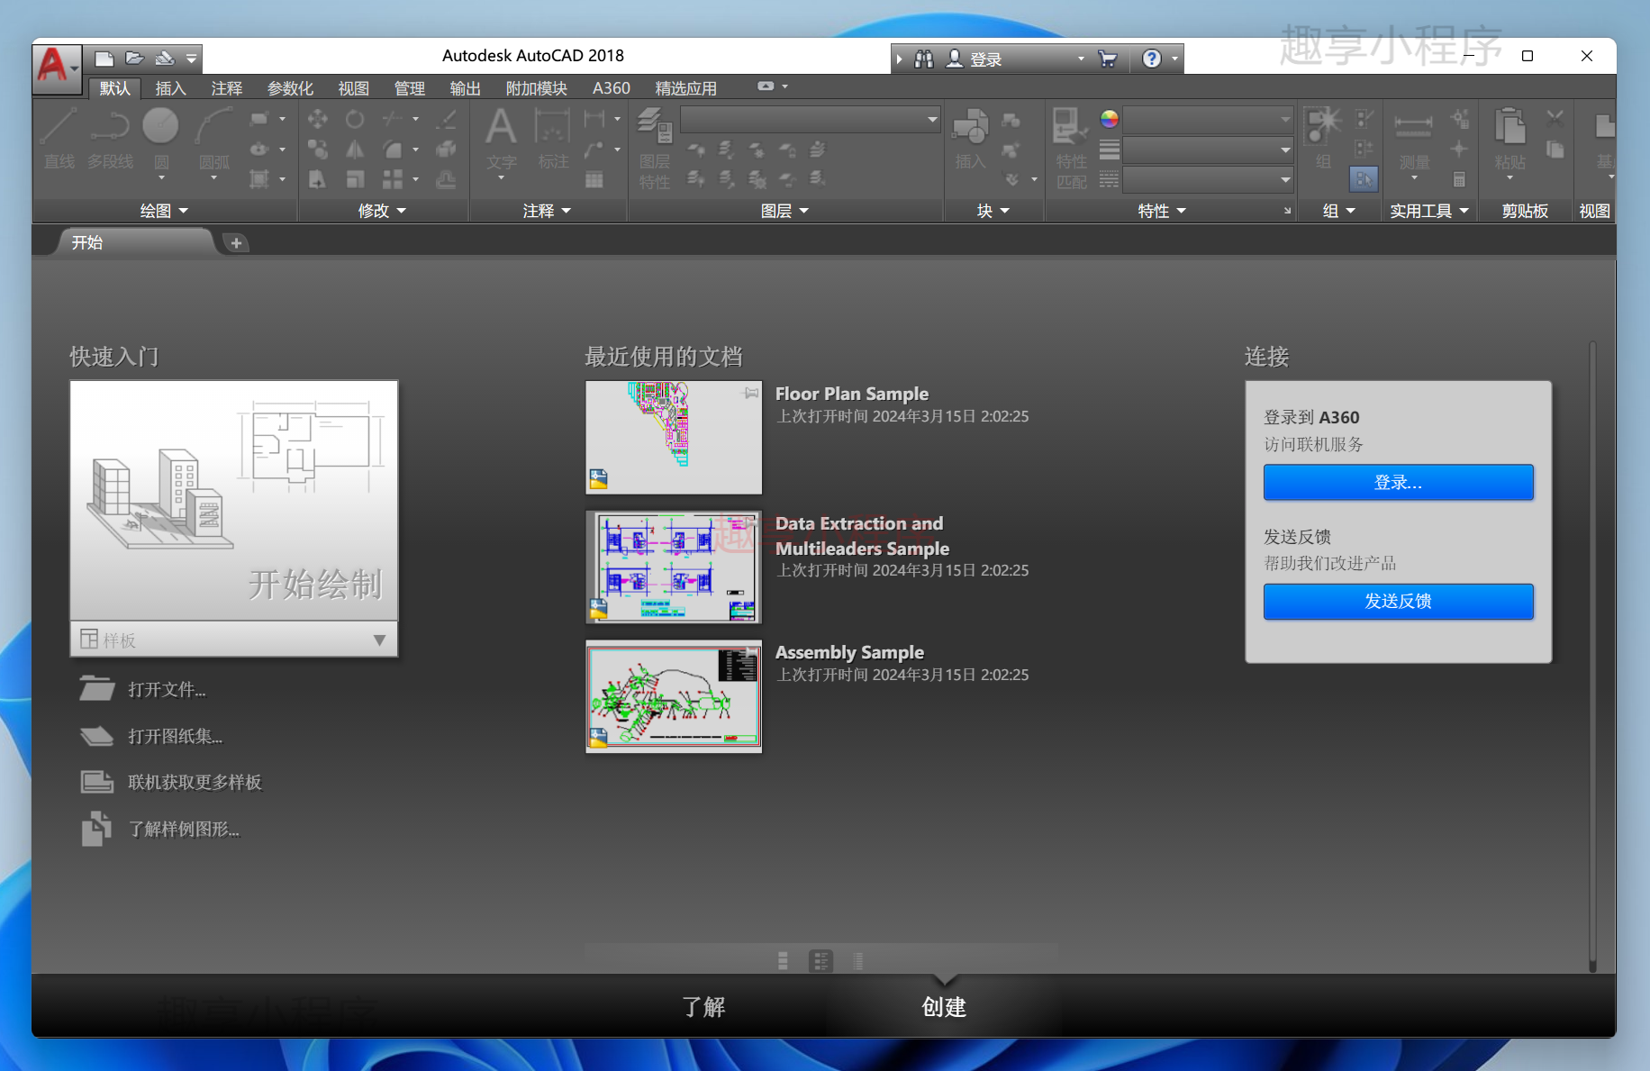The height and width of the screenshot is (1071, 1650).
Task: Click the Help question mark icon
Action: coord(1151,59)
